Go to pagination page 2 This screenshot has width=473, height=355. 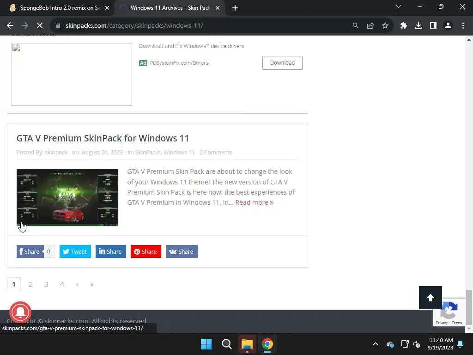click(30, 284)
